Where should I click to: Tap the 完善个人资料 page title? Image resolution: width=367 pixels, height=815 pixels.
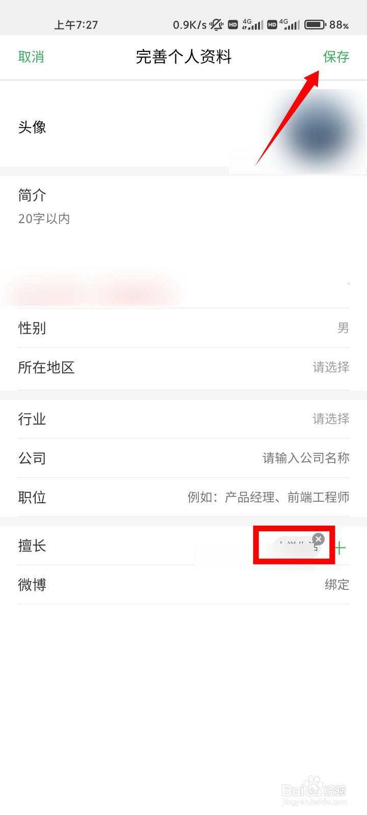[183, 57]
